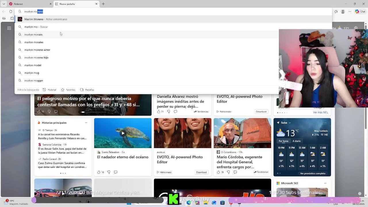Select the marlon mog suggestion
Viewport: 368px width, 207px height.
[147, 73]
